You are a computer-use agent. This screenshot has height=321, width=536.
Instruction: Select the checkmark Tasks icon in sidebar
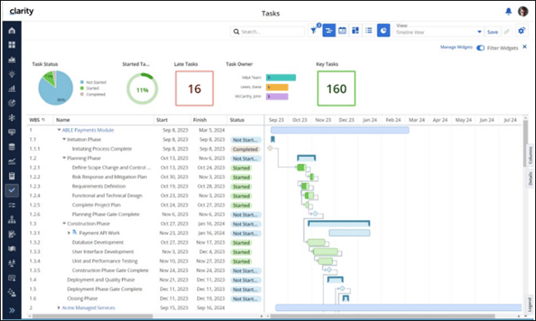(12, 191)
